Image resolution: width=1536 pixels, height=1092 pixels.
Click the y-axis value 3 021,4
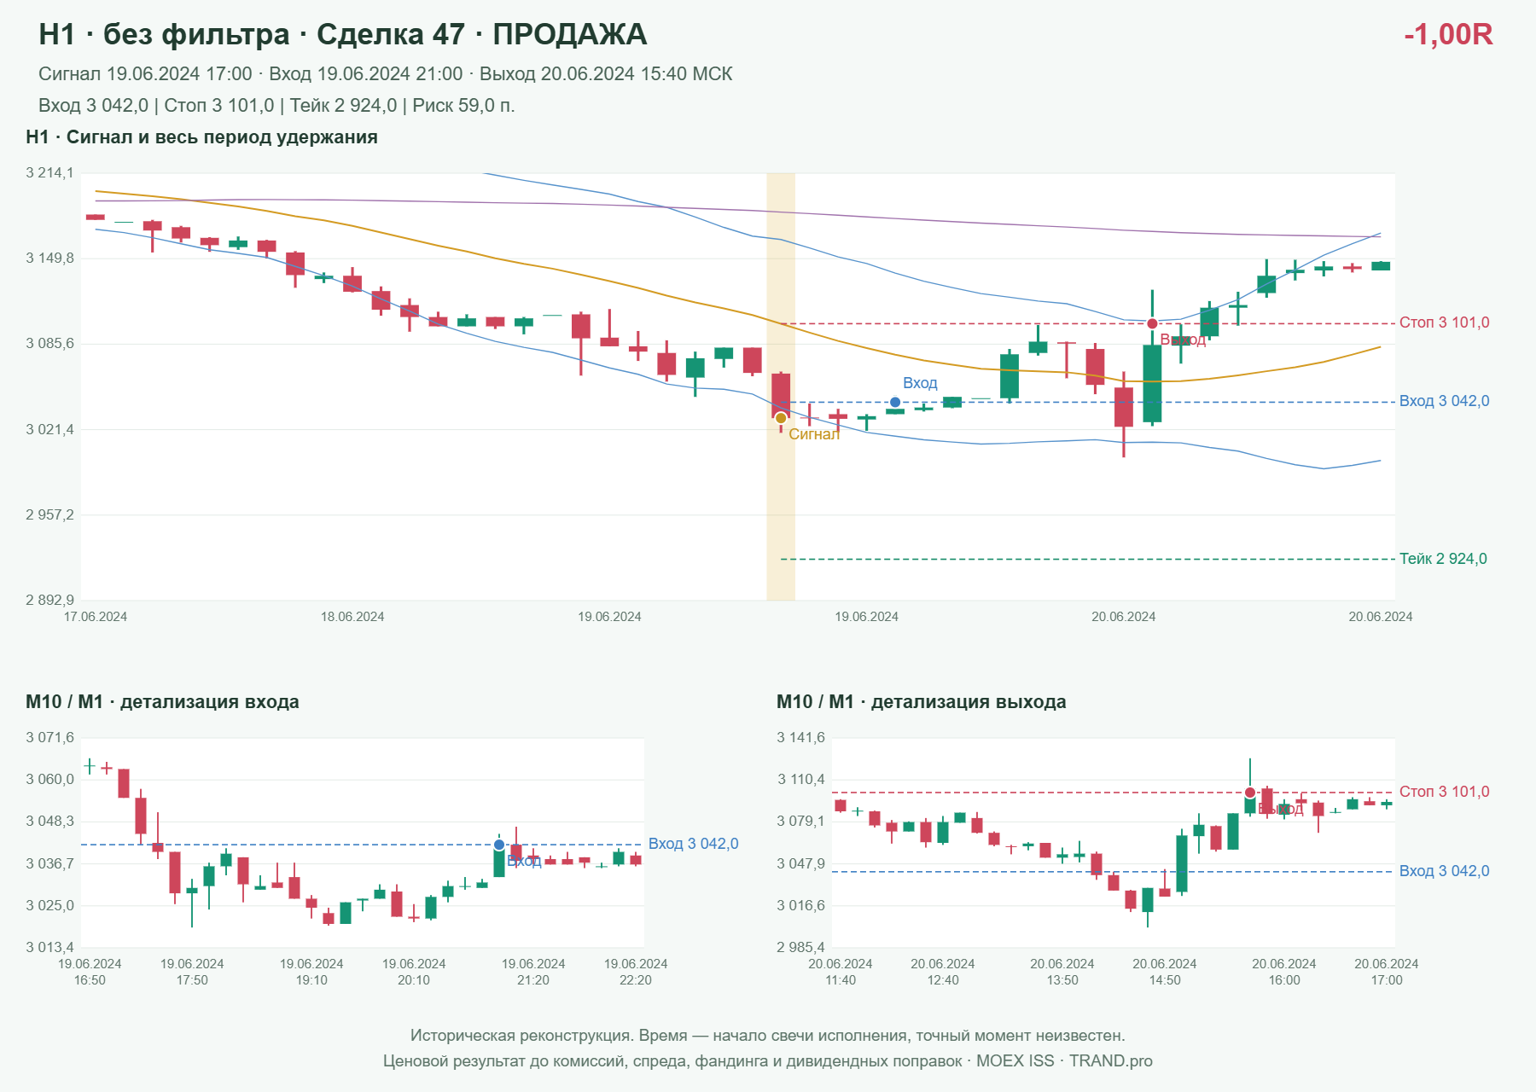(x=49, y=429)
